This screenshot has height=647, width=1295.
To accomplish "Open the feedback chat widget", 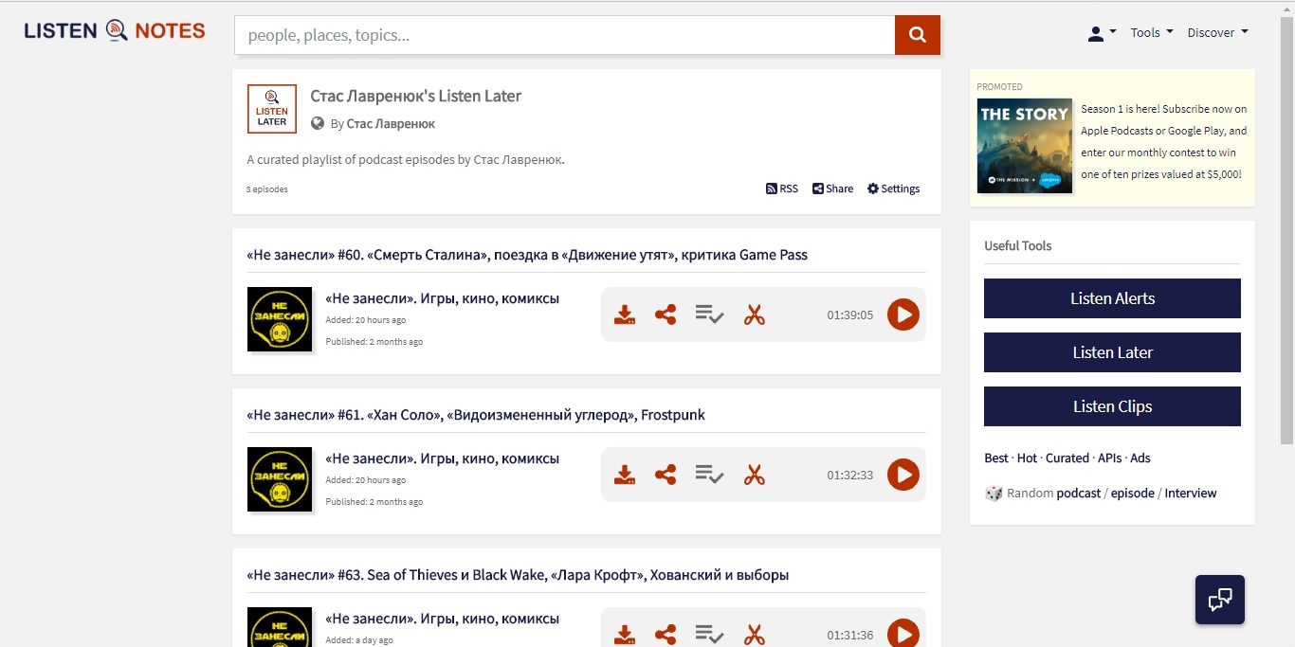I will tap(1220, 600).
